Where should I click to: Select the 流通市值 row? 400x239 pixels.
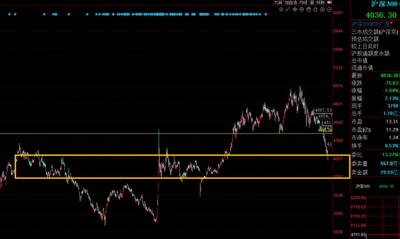click(x=362, y=68)
